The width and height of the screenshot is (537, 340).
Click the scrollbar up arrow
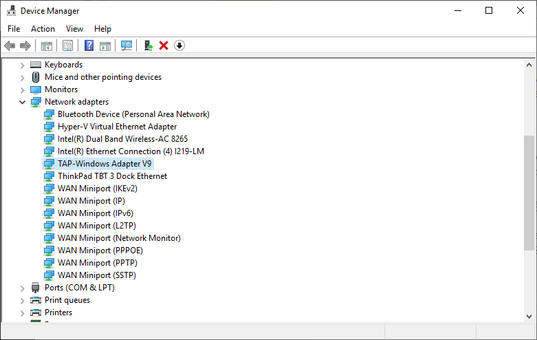pyautogui.click(x=529, y=65)
